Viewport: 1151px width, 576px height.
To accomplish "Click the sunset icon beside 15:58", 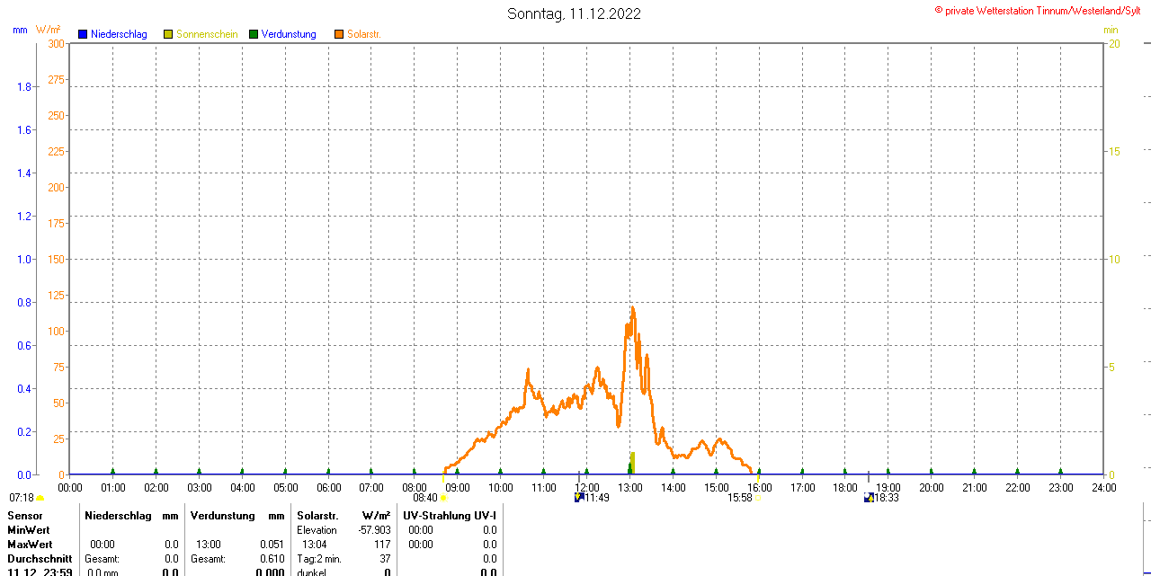I will (757, 498).
